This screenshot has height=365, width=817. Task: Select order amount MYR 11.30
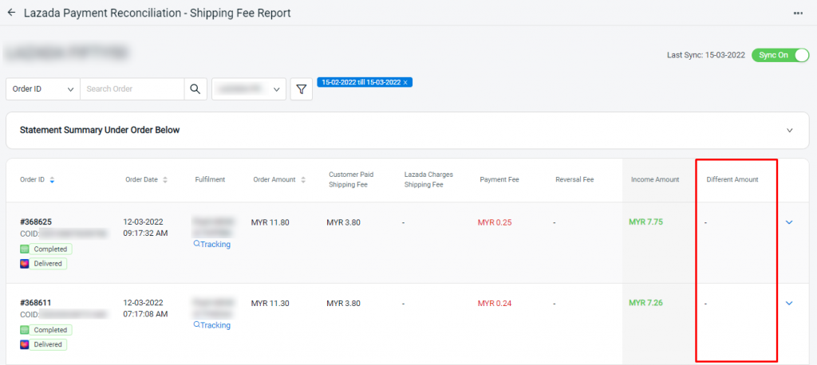270,303
